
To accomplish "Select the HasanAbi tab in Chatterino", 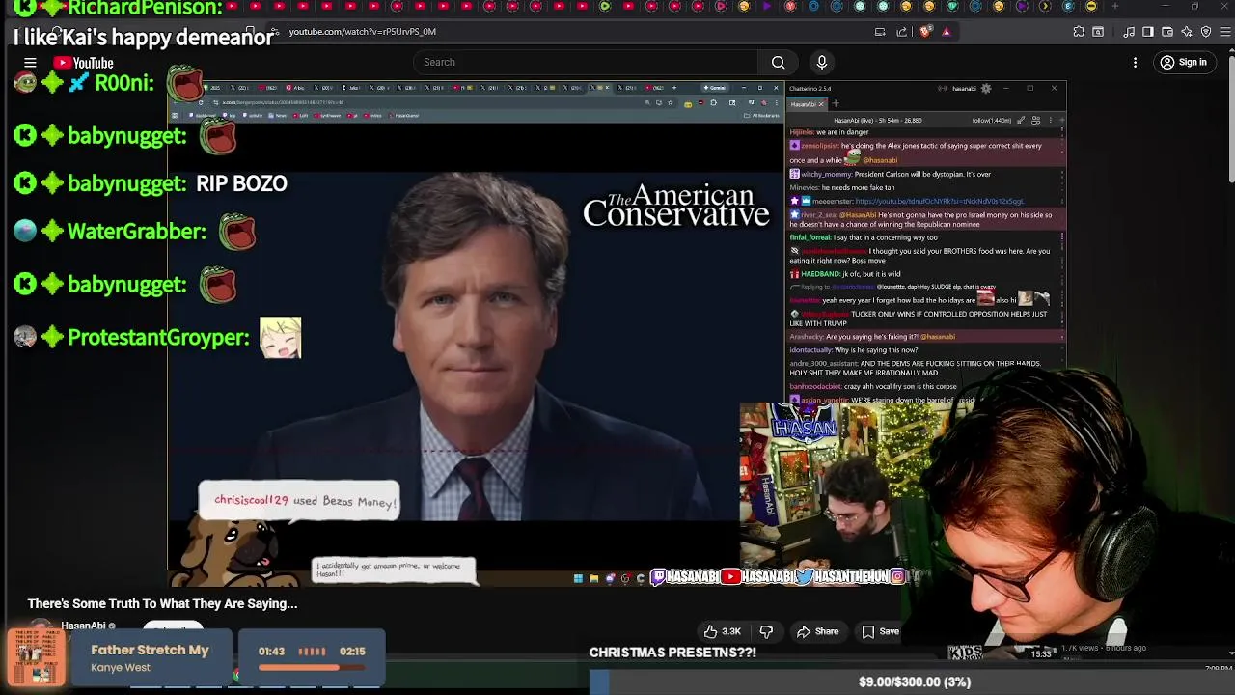I will point(808,104).
